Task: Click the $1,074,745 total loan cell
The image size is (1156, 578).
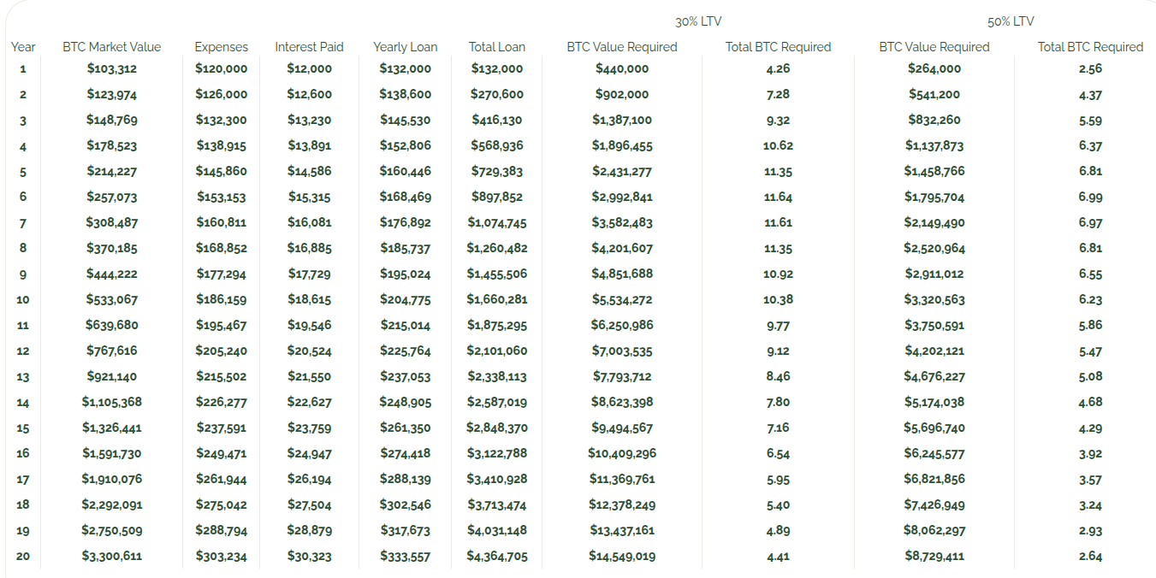Action: coord(497,223)
